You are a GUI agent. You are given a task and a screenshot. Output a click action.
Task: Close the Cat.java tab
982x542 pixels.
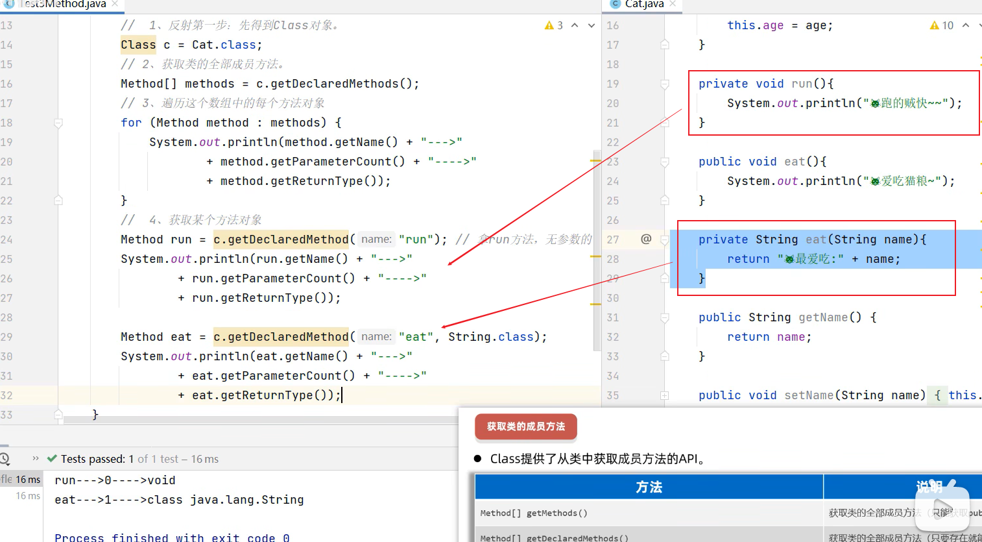pyautogui.click(x=673, y=4)
